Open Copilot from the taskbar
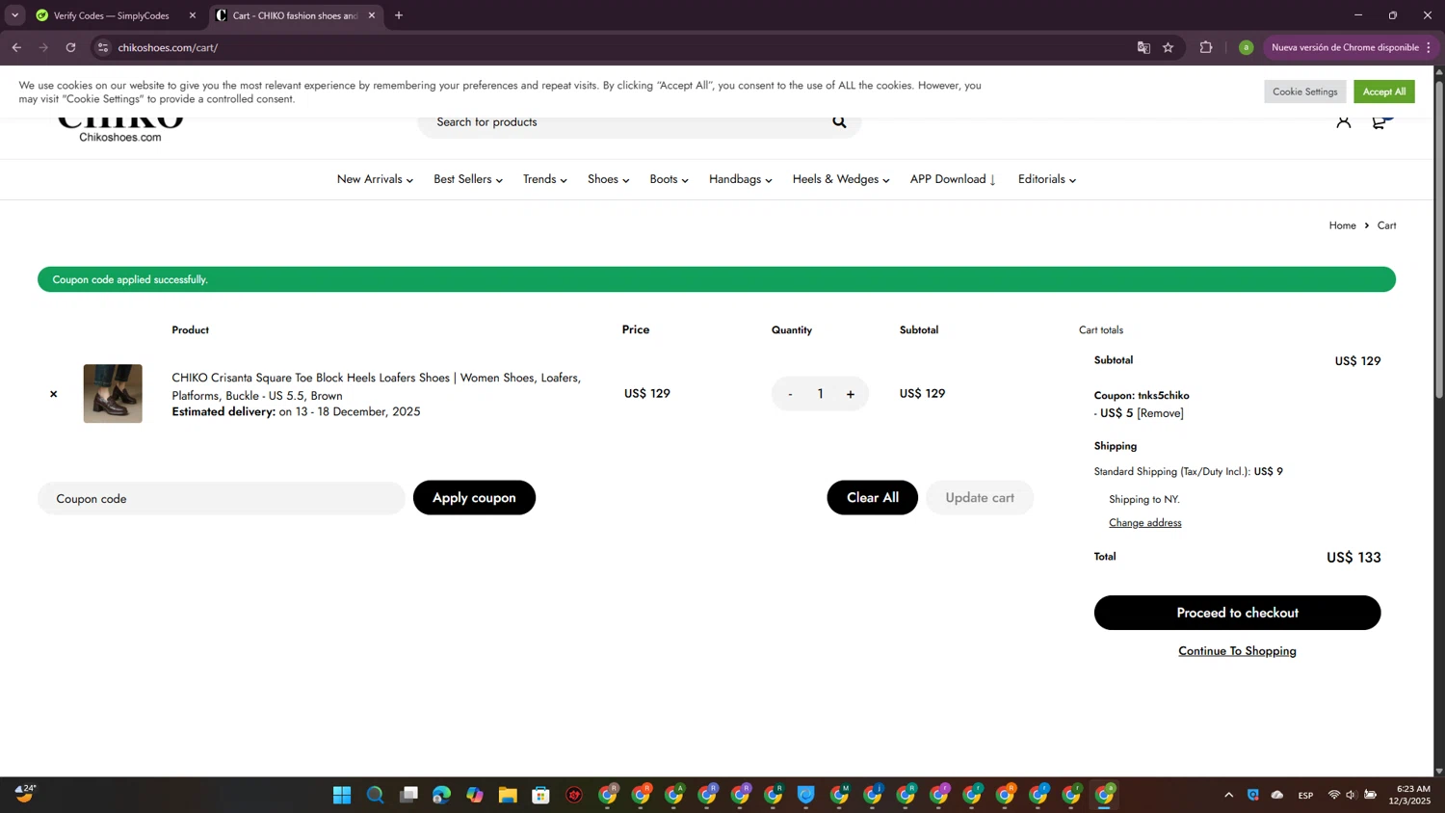The height and width of the screenshot is (813, 1445). [x=475, y=795]
